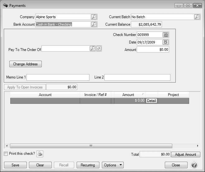This screenshot has width=205, height=172.
Task: Click the Account column header
Action: tap(45, 95)
